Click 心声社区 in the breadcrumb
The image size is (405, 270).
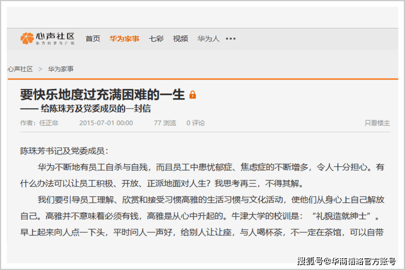(x=20, y=69)
